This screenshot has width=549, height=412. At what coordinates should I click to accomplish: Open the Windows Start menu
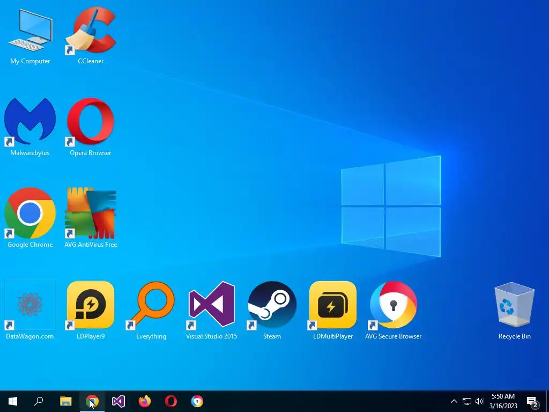point(13,401)
